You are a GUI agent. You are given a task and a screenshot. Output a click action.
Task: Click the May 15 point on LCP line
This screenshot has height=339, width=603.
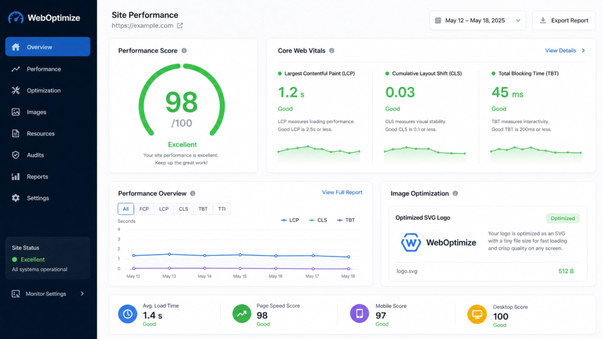240,255
